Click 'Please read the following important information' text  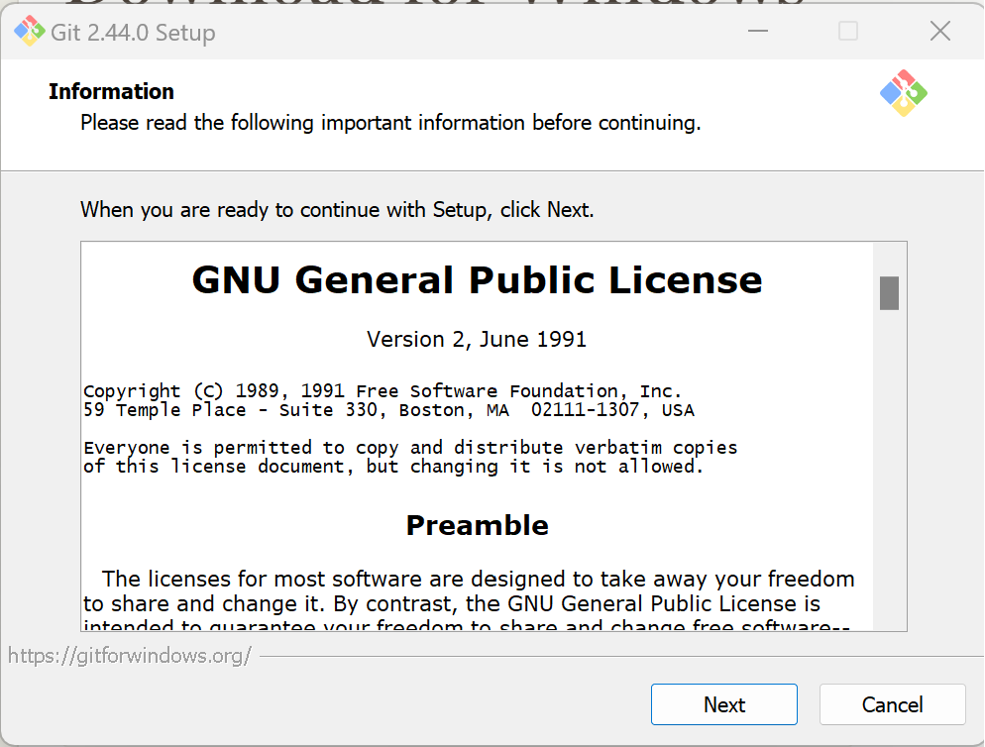coord(390,123)
